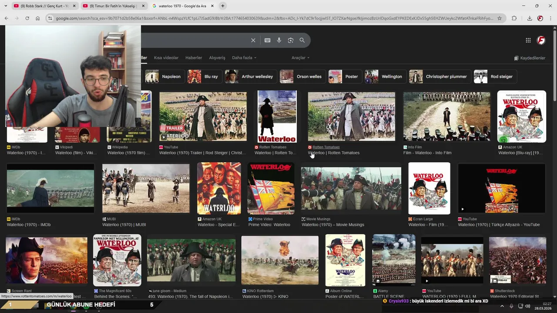Open Movie Musings Waterloo image
Viewport: 557px width, 313px height.
(351, 188)
